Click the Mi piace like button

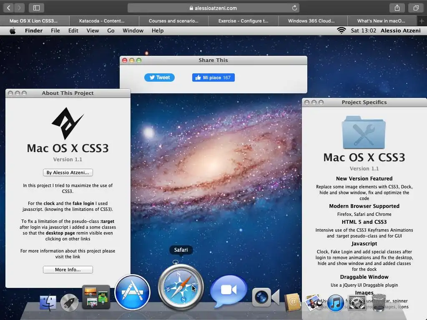point(213,77)
